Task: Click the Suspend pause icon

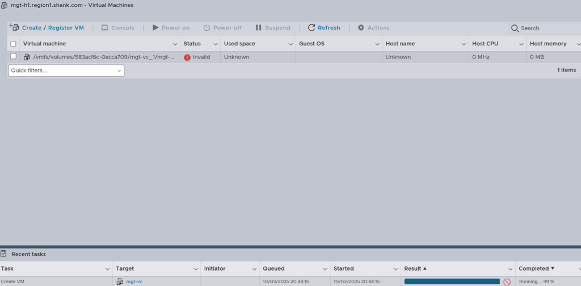Action: click(x=259, y=28)
